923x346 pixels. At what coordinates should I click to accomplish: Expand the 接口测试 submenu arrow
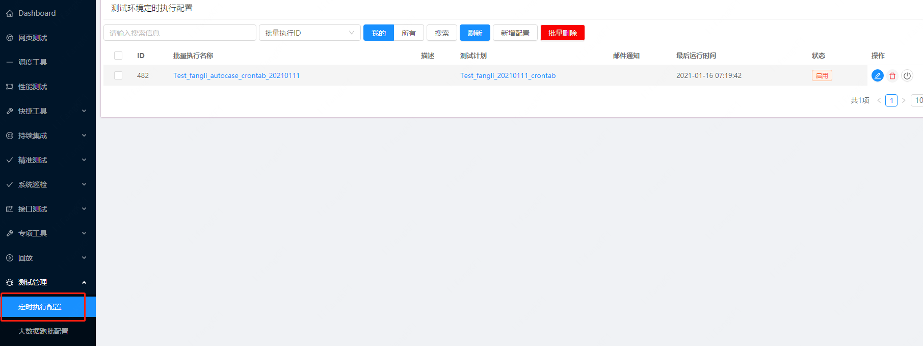point(84,209)
